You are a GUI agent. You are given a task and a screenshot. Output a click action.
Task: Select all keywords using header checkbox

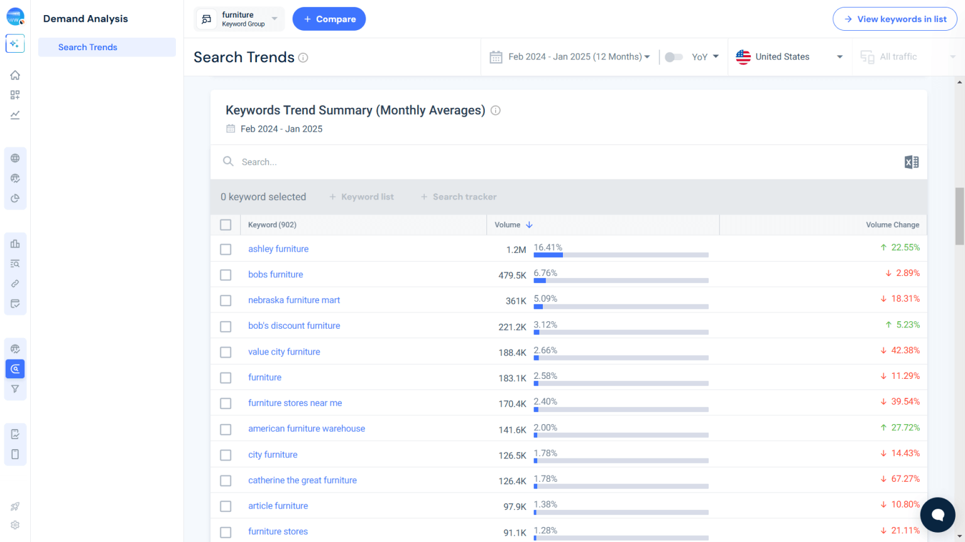click(x=226, y=225)
